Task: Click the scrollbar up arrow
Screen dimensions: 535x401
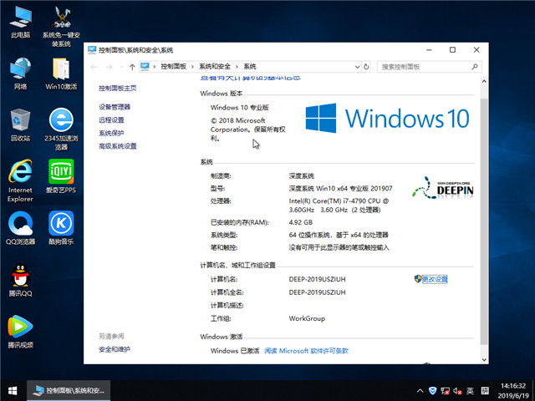Action: 484,82
